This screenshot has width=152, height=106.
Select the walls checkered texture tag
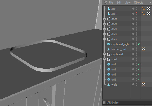tap(143, 84)
